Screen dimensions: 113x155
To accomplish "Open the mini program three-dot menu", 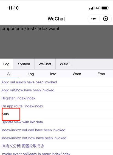I will point(94,19).
